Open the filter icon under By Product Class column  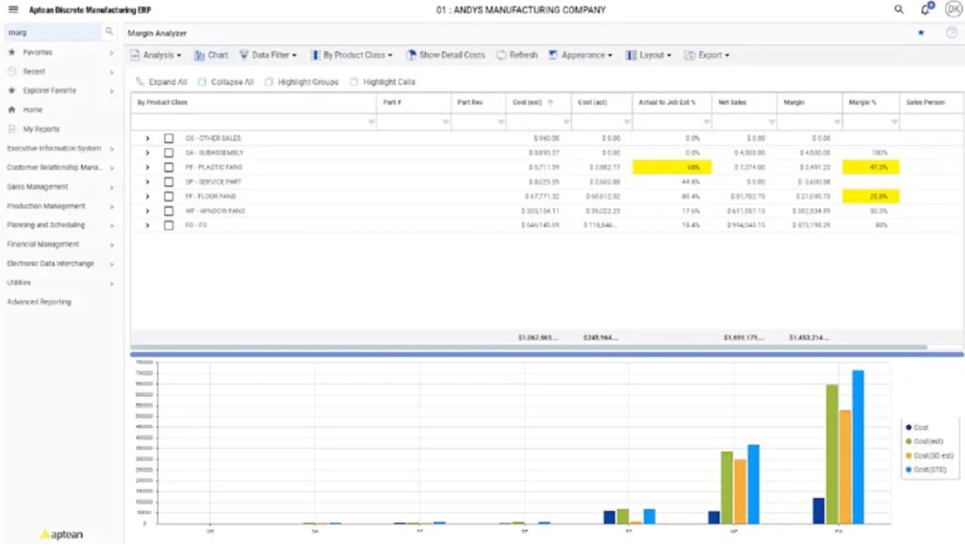coord(371,122)
